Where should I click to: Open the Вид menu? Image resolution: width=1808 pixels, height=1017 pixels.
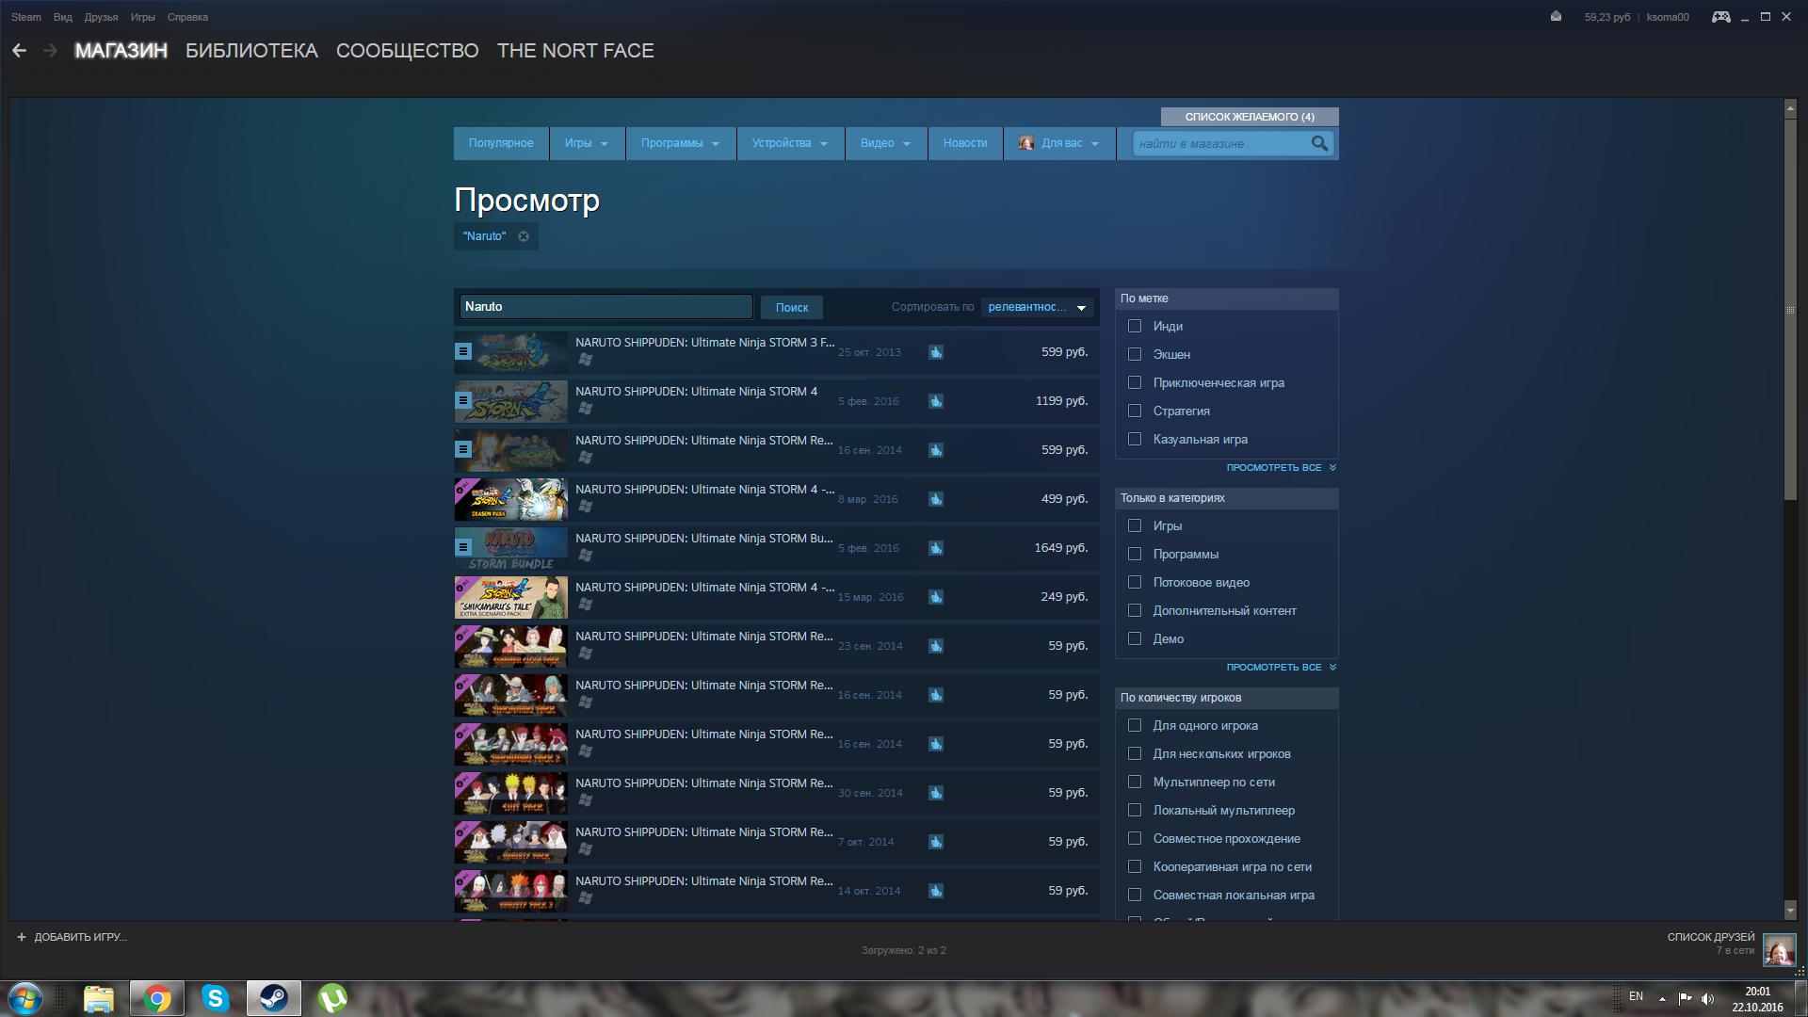[62, 17]
